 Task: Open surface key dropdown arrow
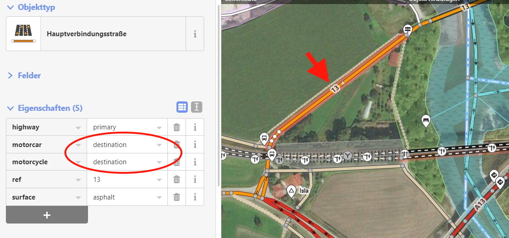pos(78,197)
